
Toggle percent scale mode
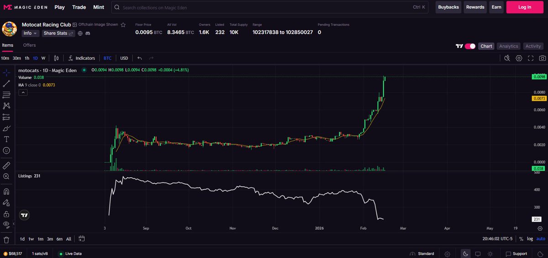pos(521,238)
